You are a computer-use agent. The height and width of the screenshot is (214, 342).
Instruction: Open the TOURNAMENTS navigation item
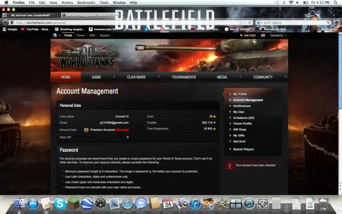184,77
